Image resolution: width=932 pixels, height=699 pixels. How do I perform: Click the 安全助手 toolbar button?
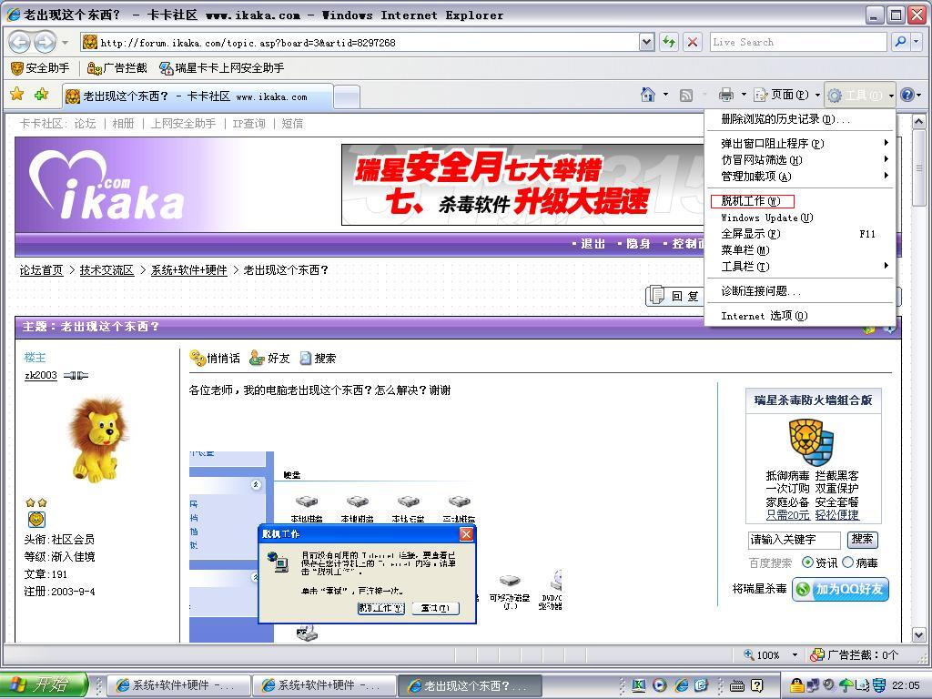tap(40, 68)
